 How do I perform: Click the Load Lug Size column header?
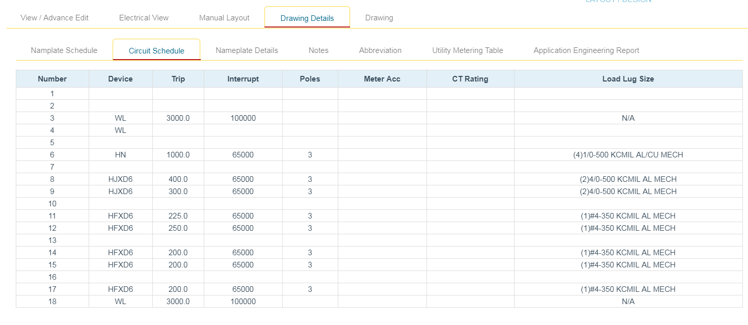628,79
